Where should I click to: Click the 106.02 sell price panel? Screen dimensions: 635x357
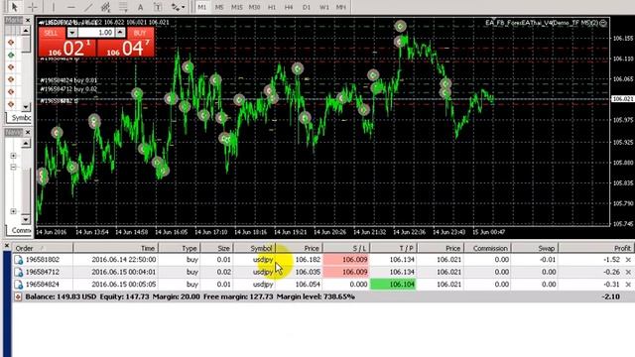(x=67, y=49)
